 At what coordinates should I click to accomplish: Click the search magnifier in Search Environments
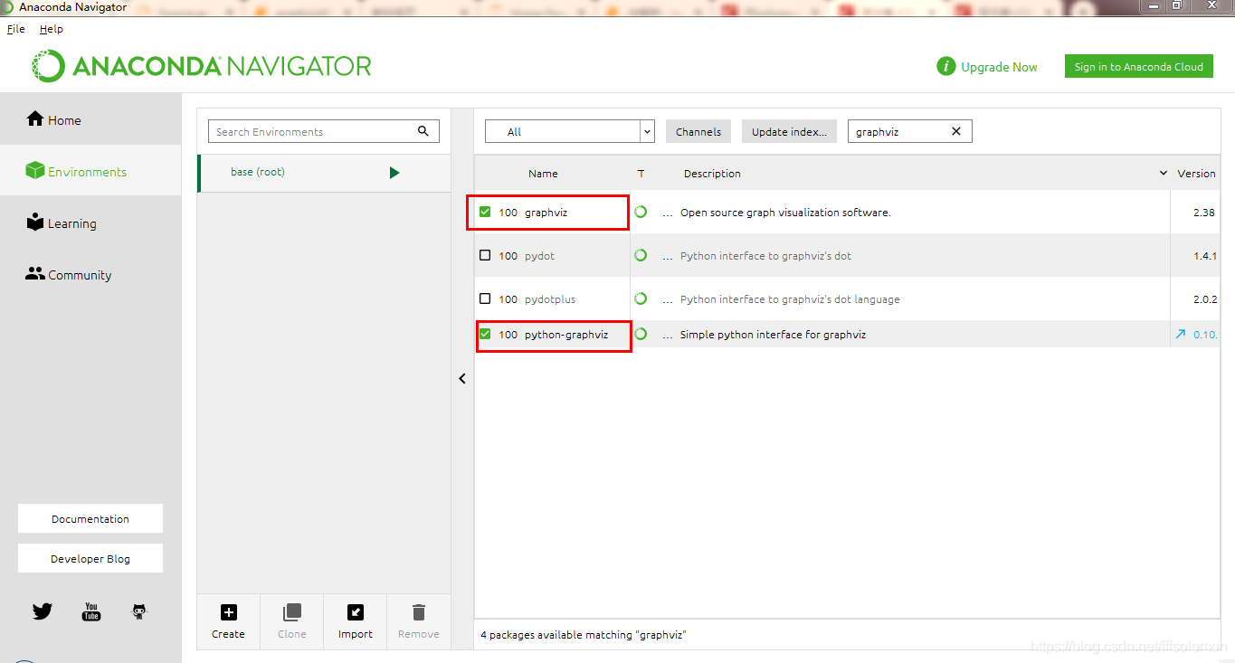click(x=423, y=131)
